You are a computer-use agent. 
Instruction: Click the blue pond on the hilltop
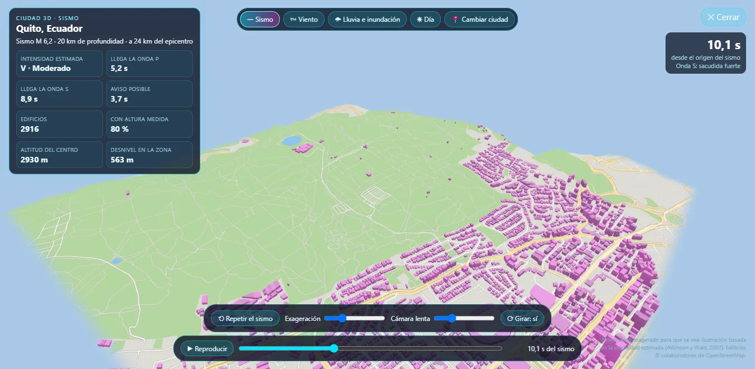coord(291,141)
